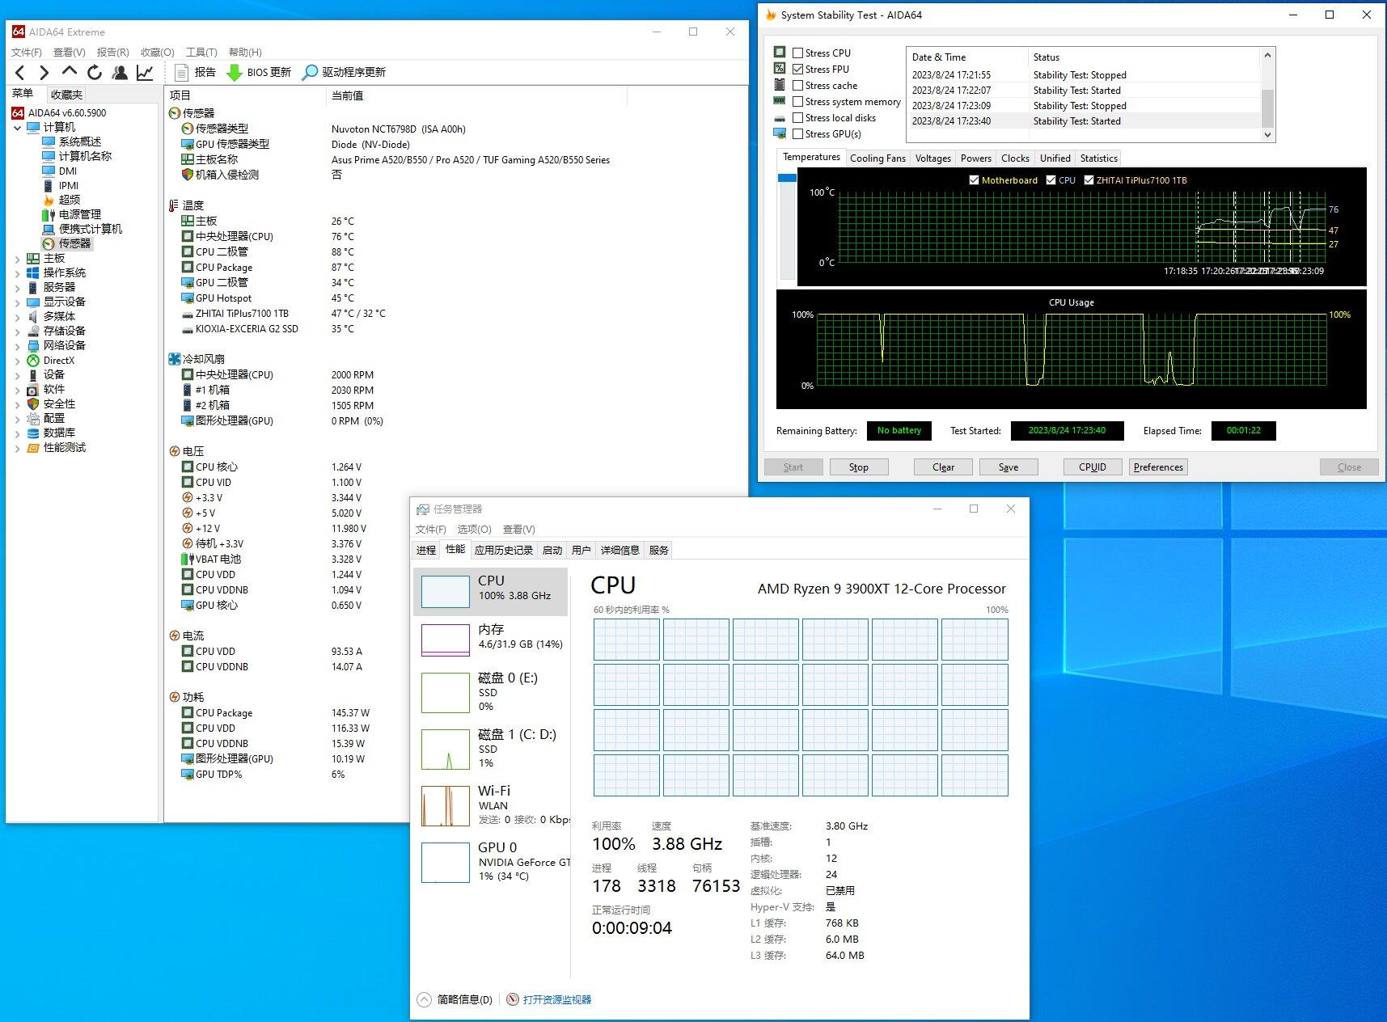Click the AIDA64 up-level arrow icon

click(x=70, y=73)
